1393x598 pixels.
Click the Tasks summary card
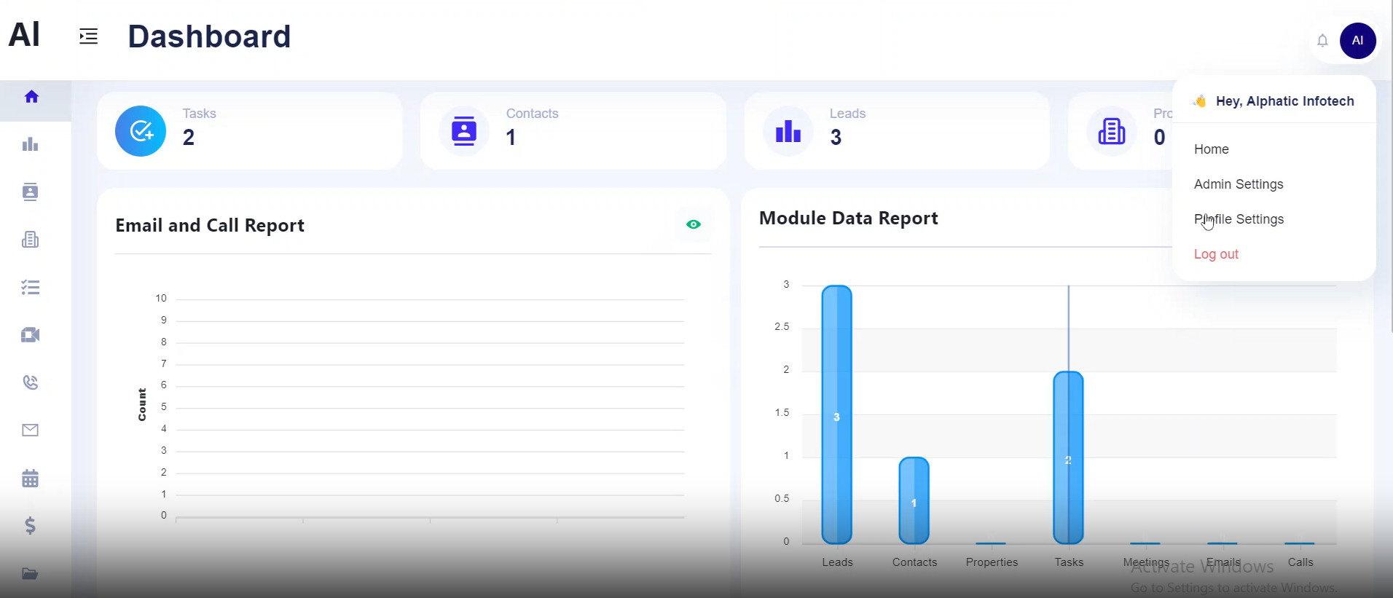pyautogui.click(x=249, y=131)
